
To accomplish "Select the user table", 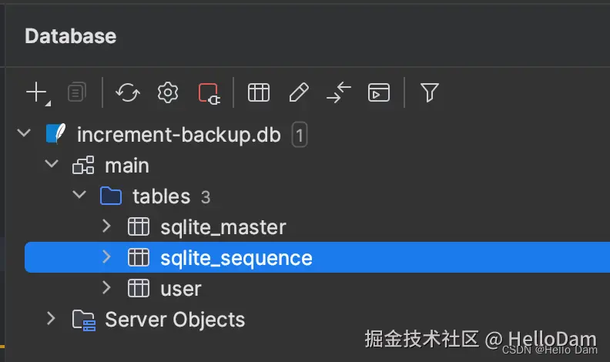I will 180,289.
